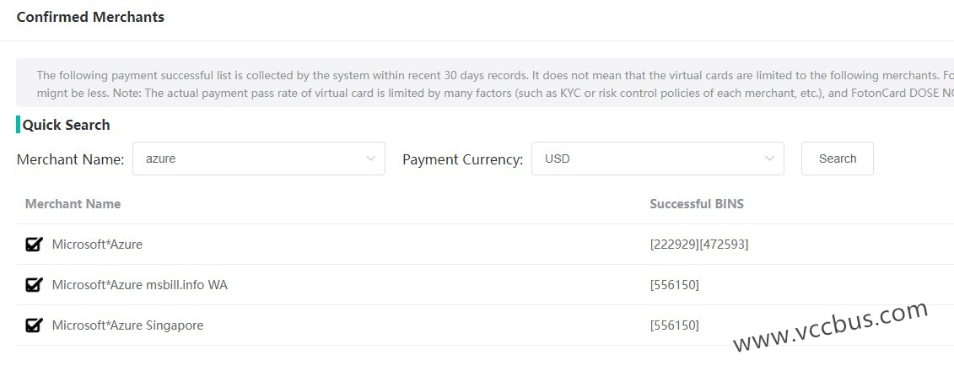954x371 pixels.
Task: Click the Merchant Name column header
Action: (73, 204)
